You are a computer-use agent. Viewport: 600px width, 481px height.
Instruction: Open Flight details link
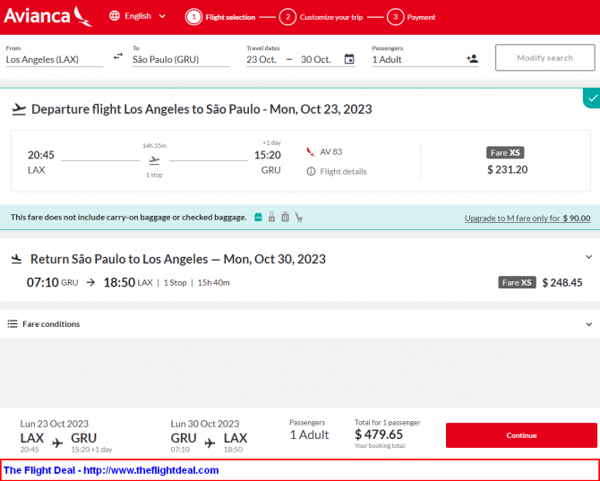click(x=343, y=172)
